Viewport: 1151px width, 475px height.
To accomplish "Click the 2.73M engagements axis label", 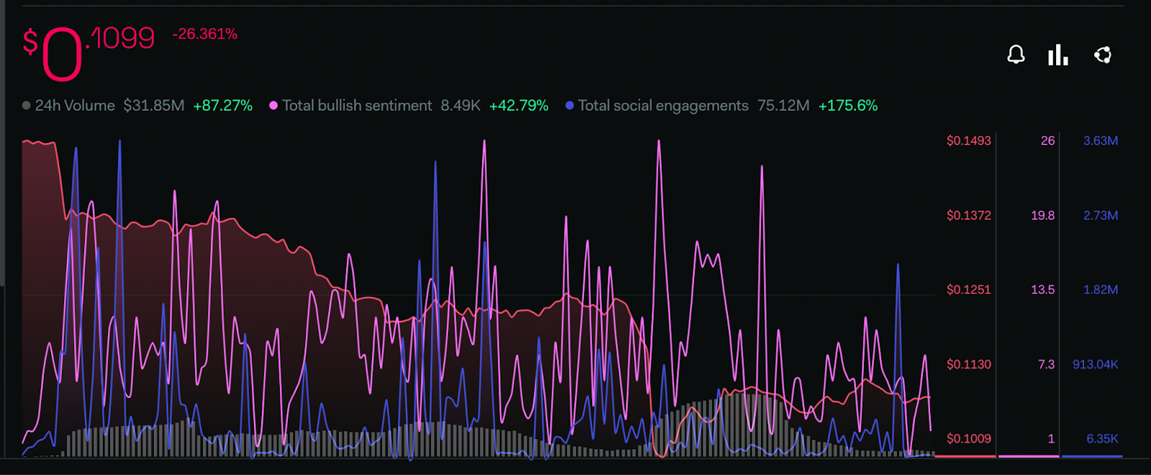I will click(1101, 216).
